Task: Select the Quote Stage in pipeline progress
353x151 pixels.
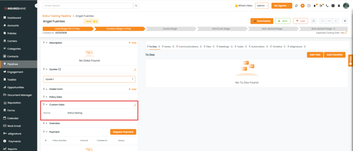Action: coord(169,28)
